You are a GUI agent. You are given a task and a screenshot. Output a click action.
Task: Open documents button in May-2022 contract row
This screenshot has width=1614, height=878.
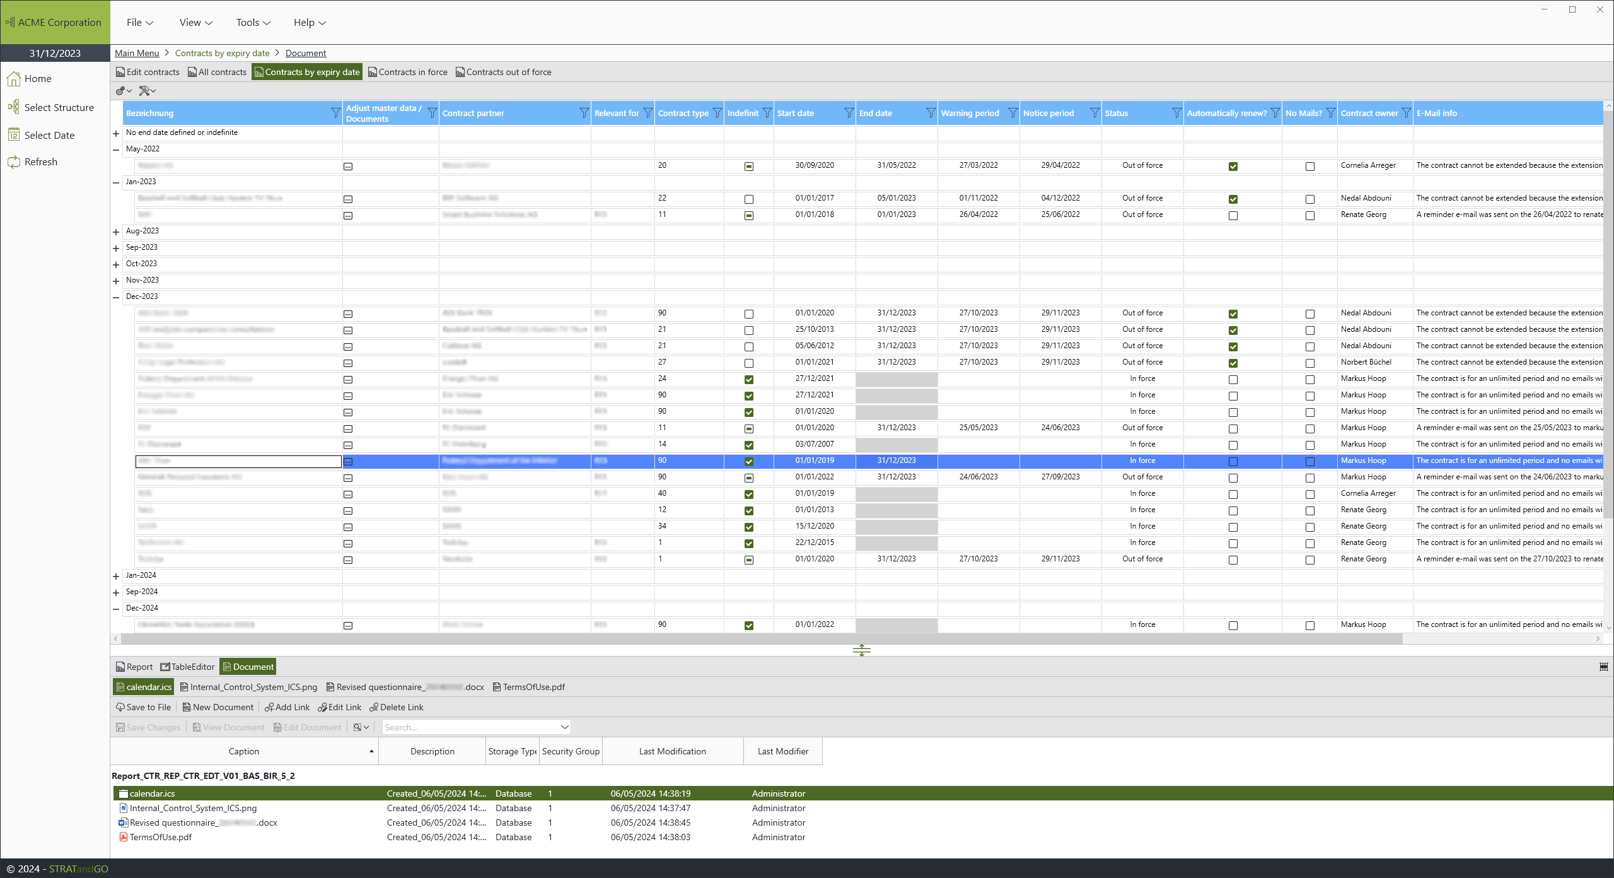[348, 167]
